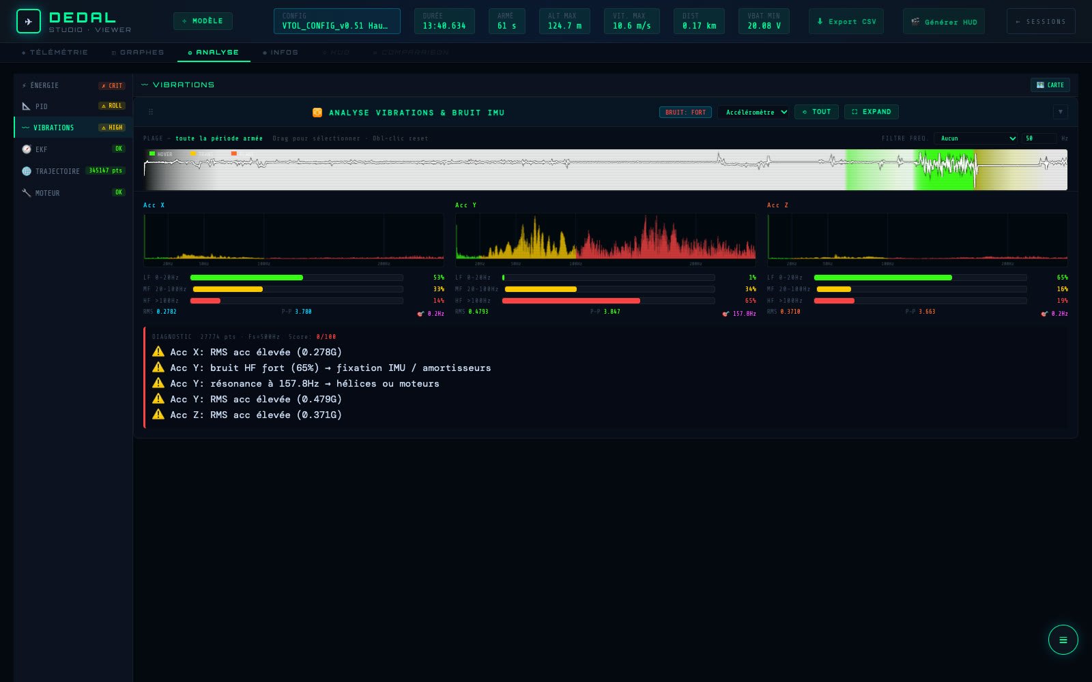This screenshot has width=1092, height=682.
Task: Switch to the Graphes tab
Action: pos(138,53)
